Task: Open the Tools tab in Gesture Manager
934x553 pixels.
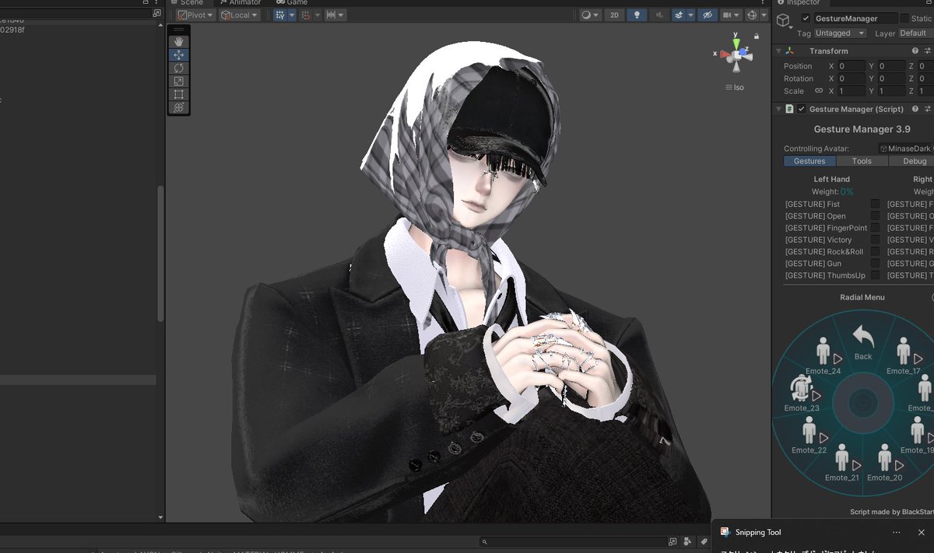Action: point(862,161)
